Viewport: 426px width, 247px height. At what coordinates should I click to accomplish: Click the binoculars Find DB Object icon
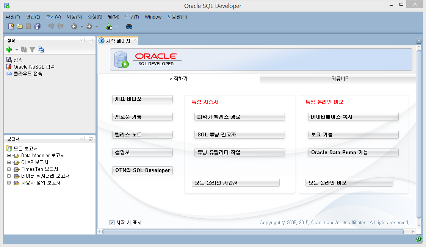(129, 26)
